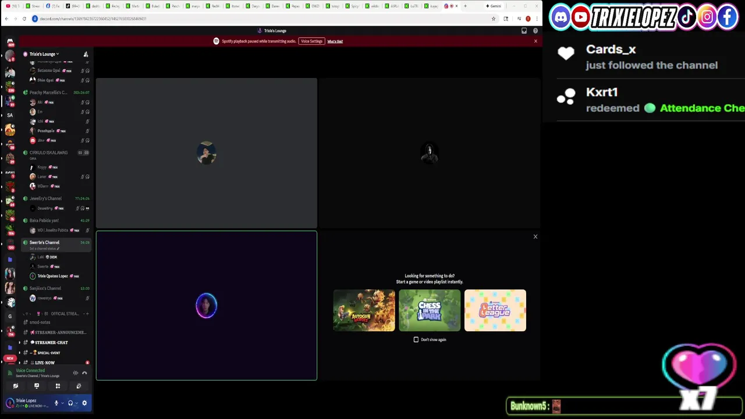
Task: Click user Satianna Qpal in voice list
Action: (x=56, y=70)
